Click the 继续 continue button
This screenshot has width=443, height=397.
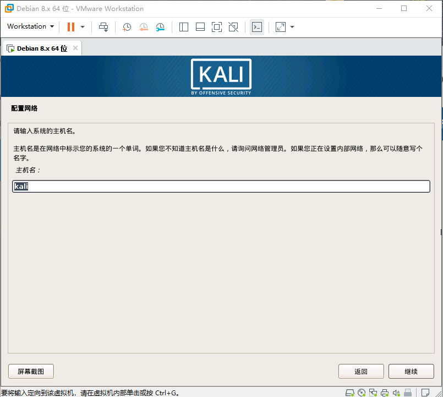coord(411,371)
